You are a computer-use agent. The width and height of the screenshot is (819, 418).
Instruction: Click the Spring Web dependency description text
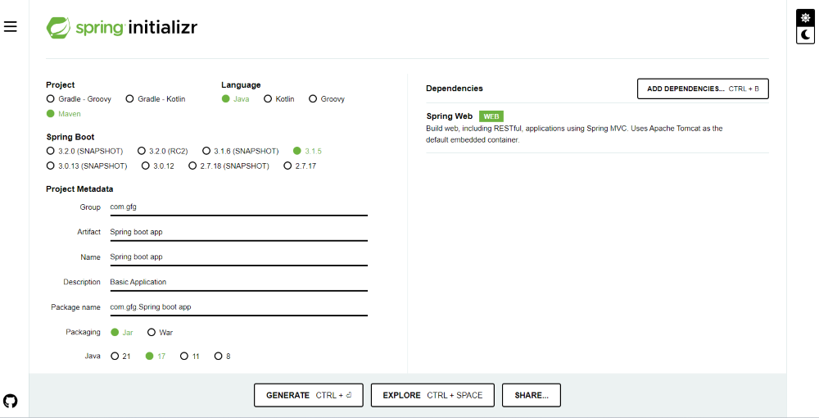574,134
